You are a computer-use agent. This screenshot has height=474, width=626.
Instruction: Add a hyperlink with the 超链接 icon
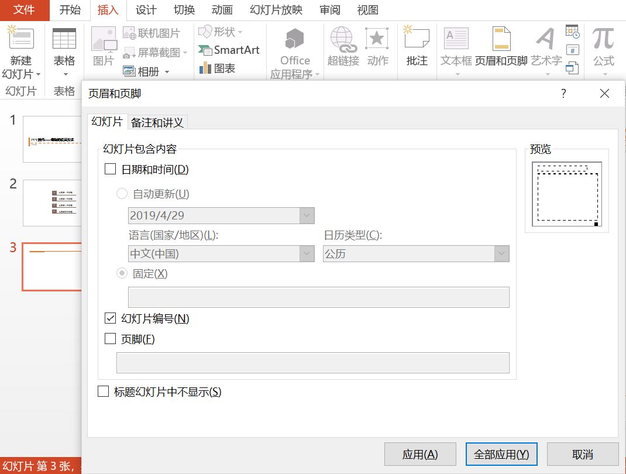[x=342, y=47]
